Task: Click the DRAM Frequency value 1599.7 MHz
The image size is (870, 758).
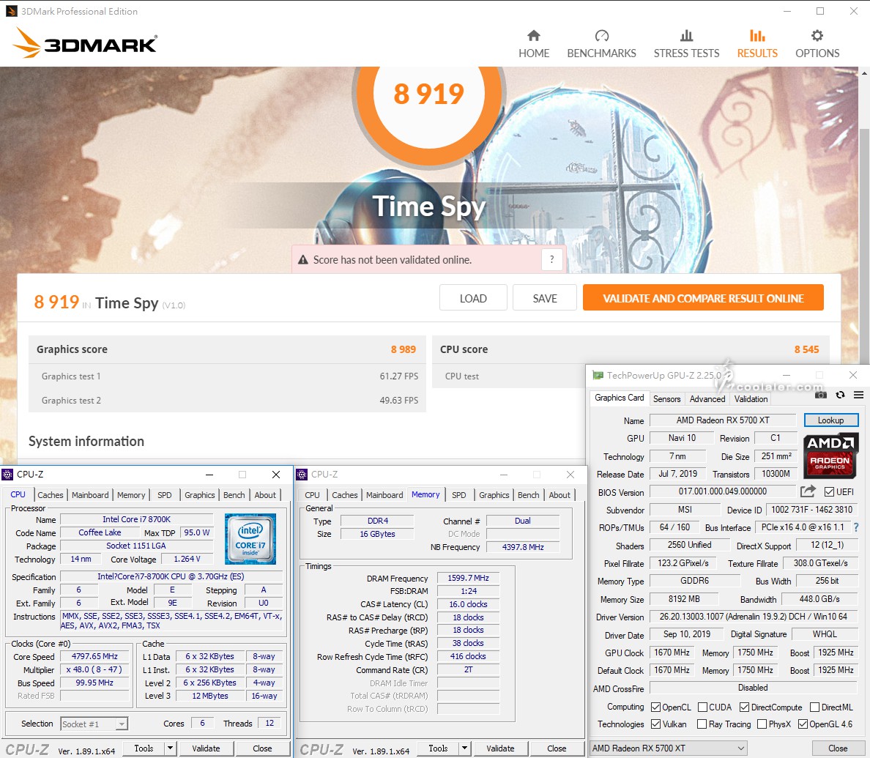Action: (468, 579)
